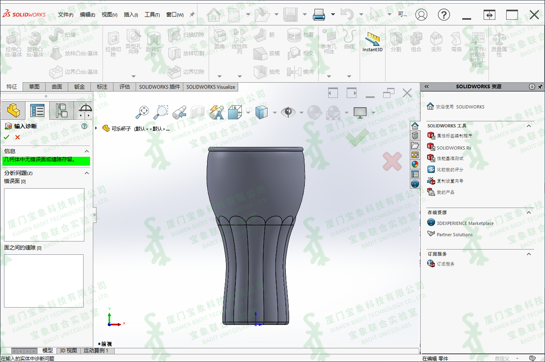This screenshot has height=362, width=545.
Task: Switch to the 评估 tab
Action: (125, 87)
